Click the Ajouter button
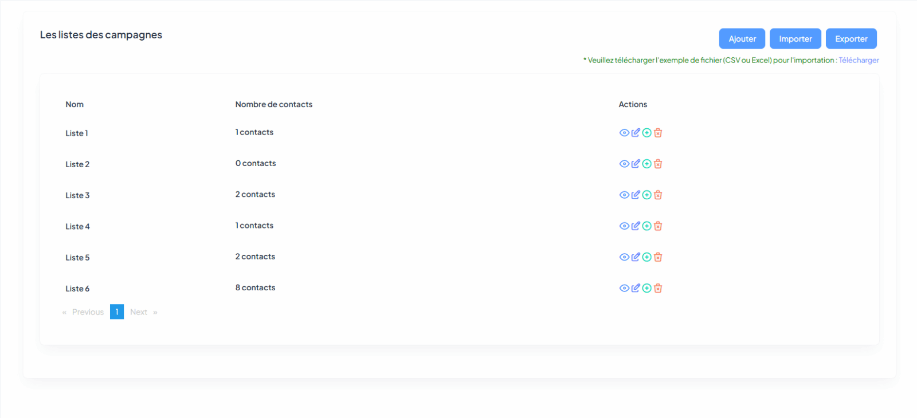 coord(742,39)
